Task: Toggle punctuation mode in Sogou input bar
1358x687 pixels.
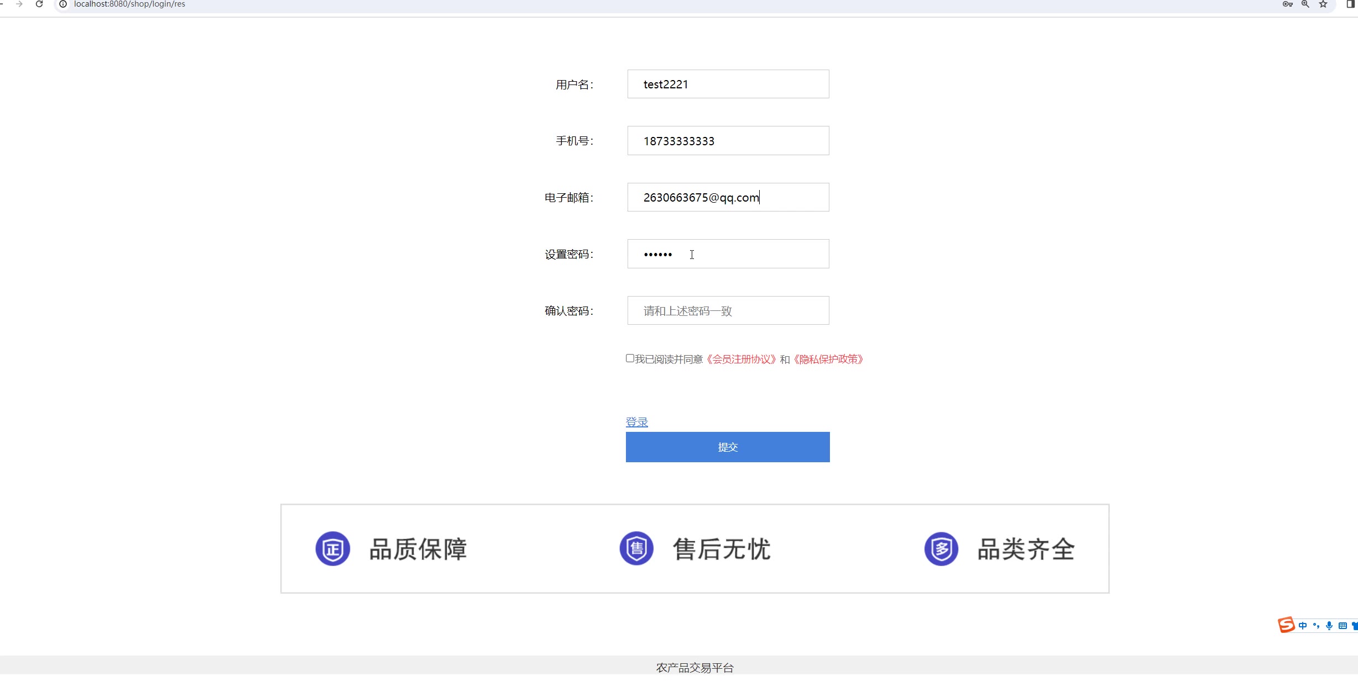Action: point(1316,626)
